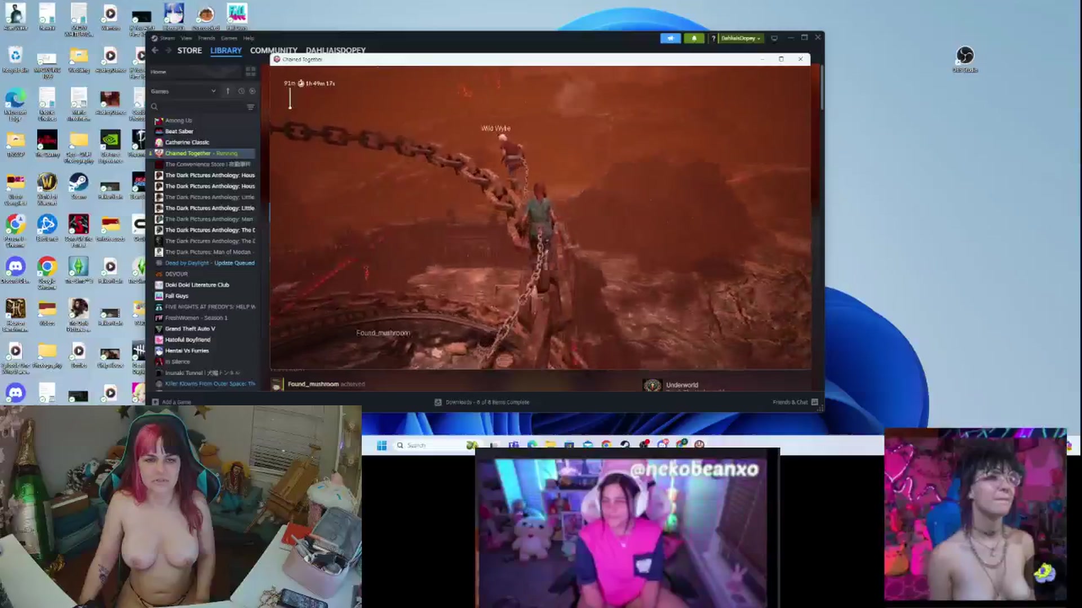1082x608 pixels.
Task: Open the Friends & Chat icon
Action: point(814,402)
